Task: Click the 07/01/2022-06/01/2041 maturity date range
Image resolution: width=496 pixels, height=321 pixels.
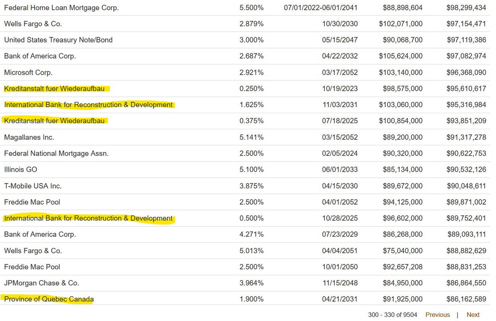Action: 321,8
